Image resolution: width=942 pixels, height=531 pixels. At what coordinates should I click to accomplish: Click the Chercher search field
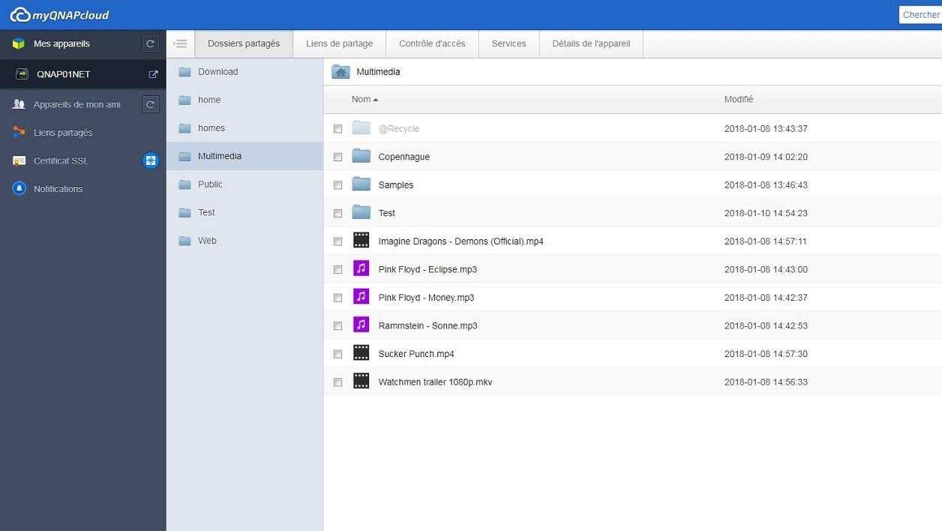(920, 15)
